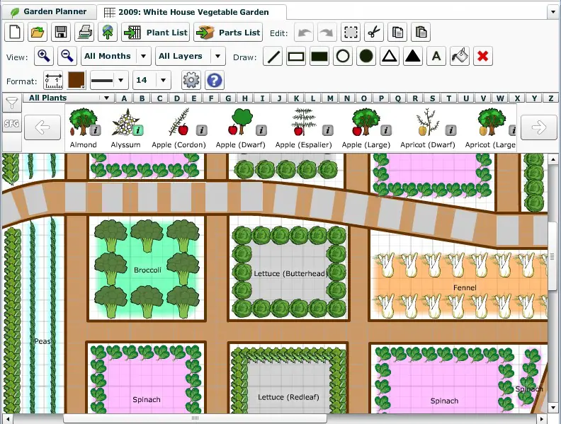Select the Lettuce (Butterhead) bed
The image size is (561, 424).
[289, 273]
